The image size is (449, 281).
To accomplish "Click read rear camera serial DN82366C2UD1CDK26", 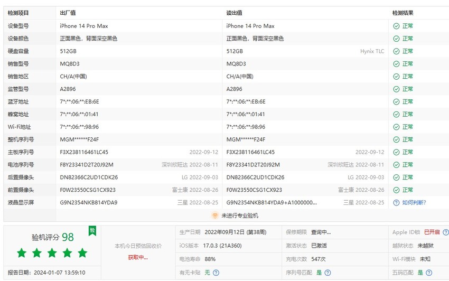I will (x=255, y=177).
